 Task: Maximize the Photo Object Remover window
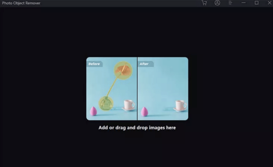click(x=256, y=3)
